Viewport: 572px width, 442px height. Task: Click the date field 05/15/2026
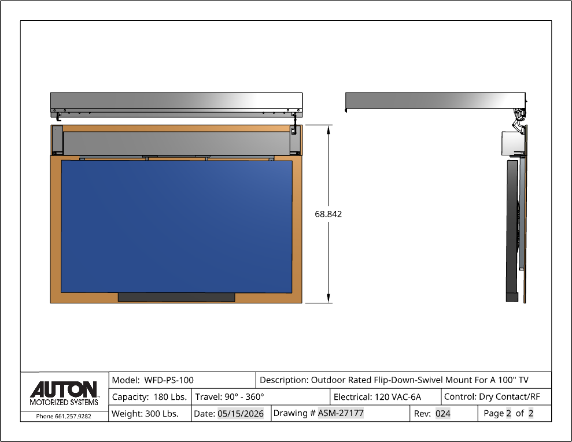click(x=241, y=414)
